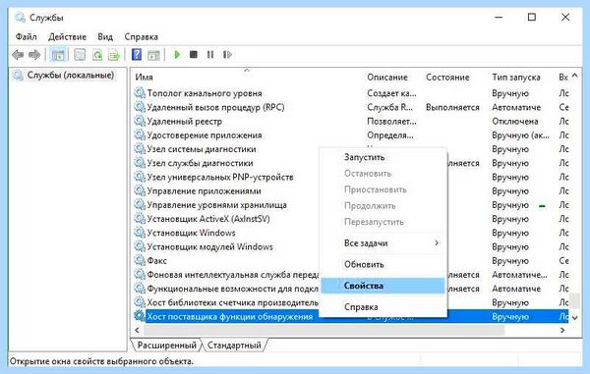
Task: Expand the Все задачи submenu
Action: pyautogui.click(x=383, y=243)
